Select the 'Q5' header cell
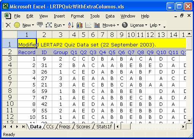The width and height of the screenshot is (194, 139). 112,52
